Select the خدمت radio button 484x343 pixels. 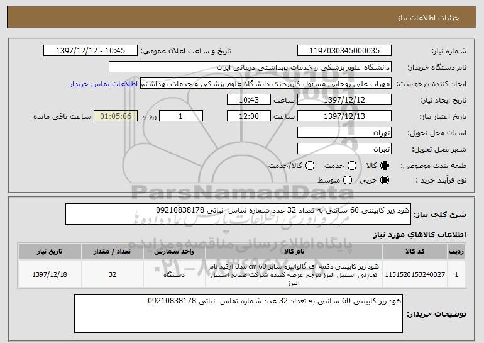tap(352, 166)
